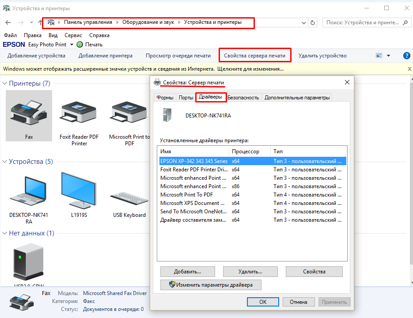Select the Microsoft Print To PDF driver row
Image resolution: width=413 pixels, height=318 pixels.
tap(253, 195)
